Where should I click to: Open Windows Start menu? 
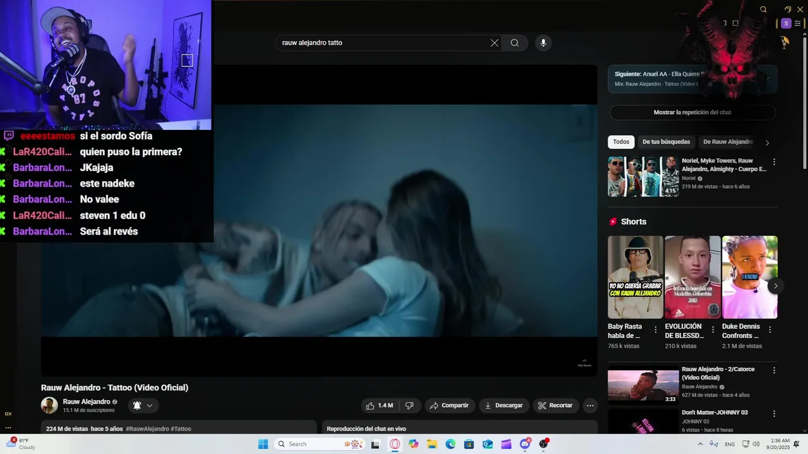pos(263,444)
